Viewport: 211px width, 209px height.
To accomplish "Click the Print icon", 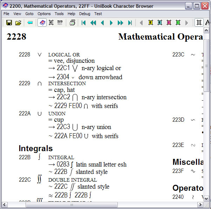I will [72, 23].
